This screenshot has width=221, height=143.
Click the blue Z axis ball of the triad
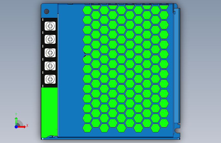point(16,127)
